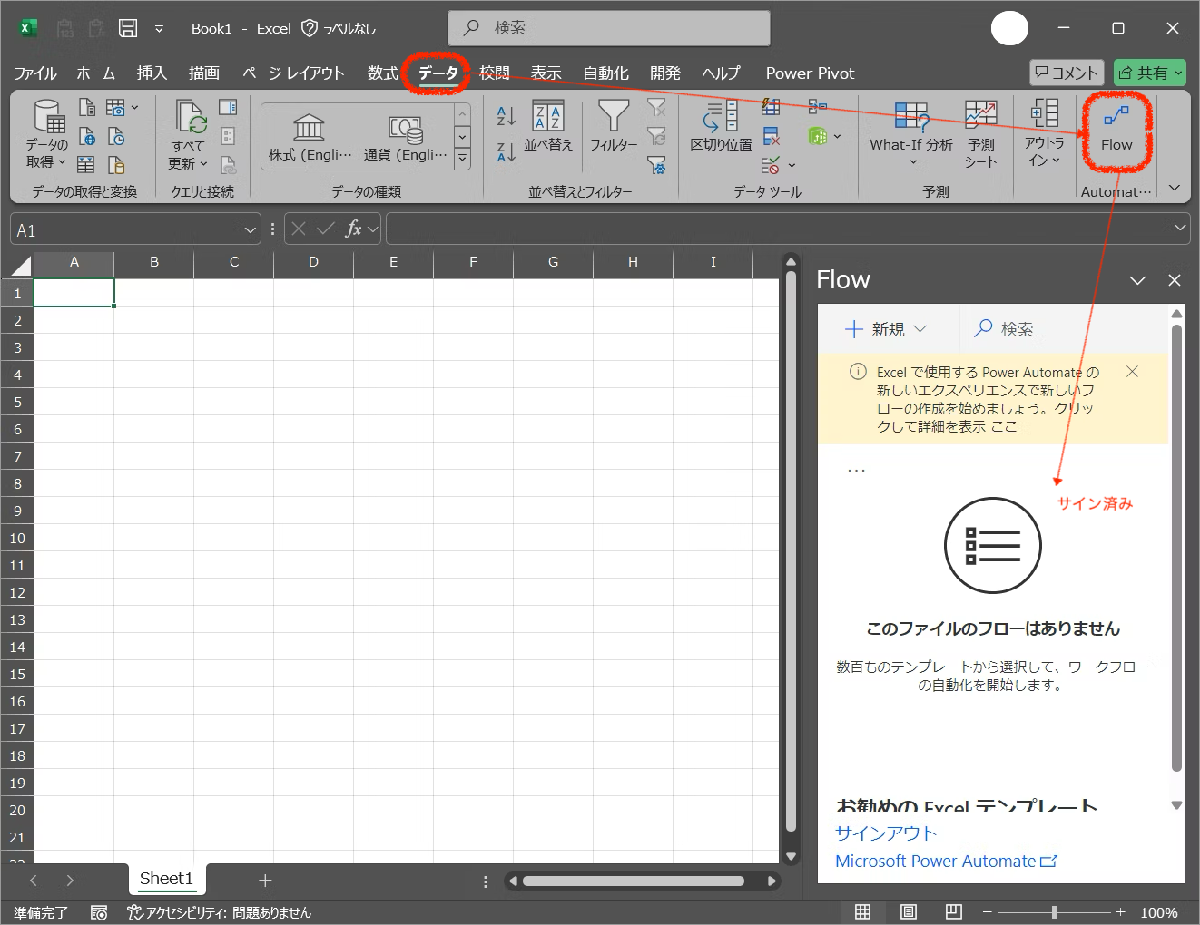Select cell A1 in the worksheet
Screen dimensions: 1200x925
(x=74, y=293)
